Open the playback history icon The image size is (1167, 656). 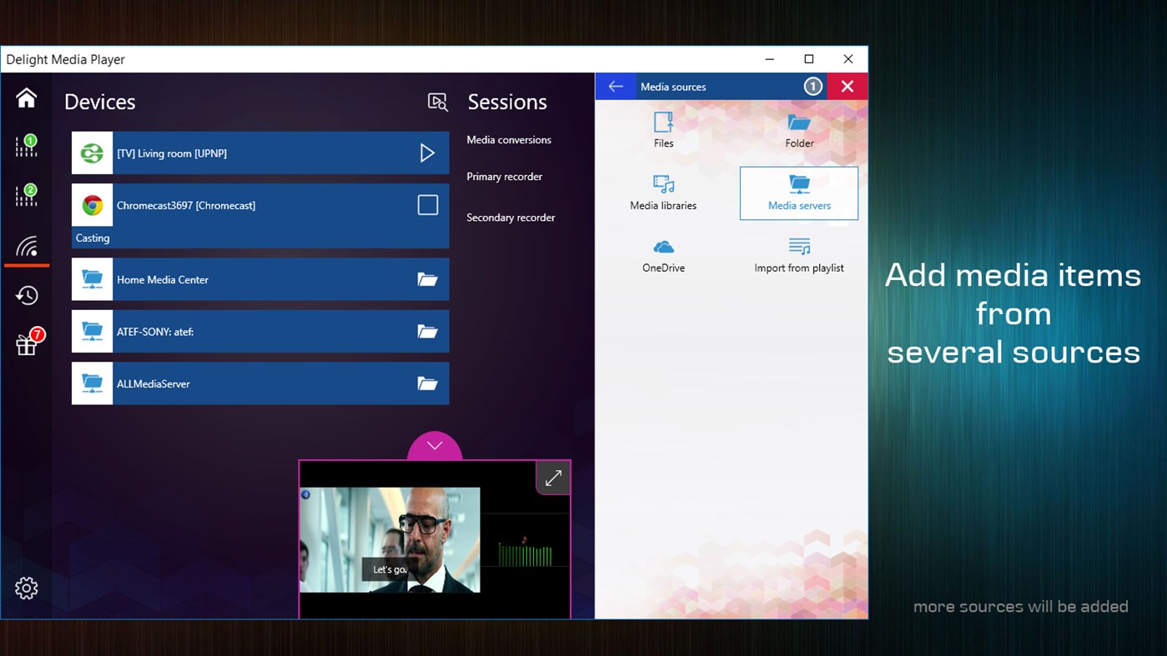click(26, 295)
